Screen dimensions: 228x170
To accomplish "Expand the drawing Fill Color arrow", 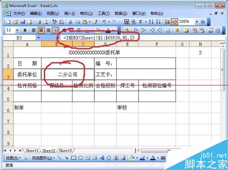I will point(137,158).
